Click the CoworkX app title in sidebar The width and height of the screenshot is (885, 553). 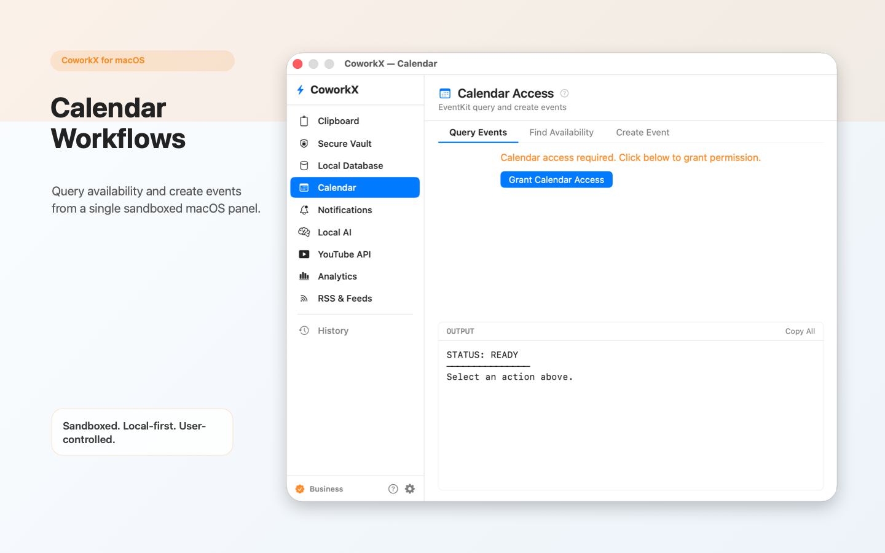click(x=334, y=90)
